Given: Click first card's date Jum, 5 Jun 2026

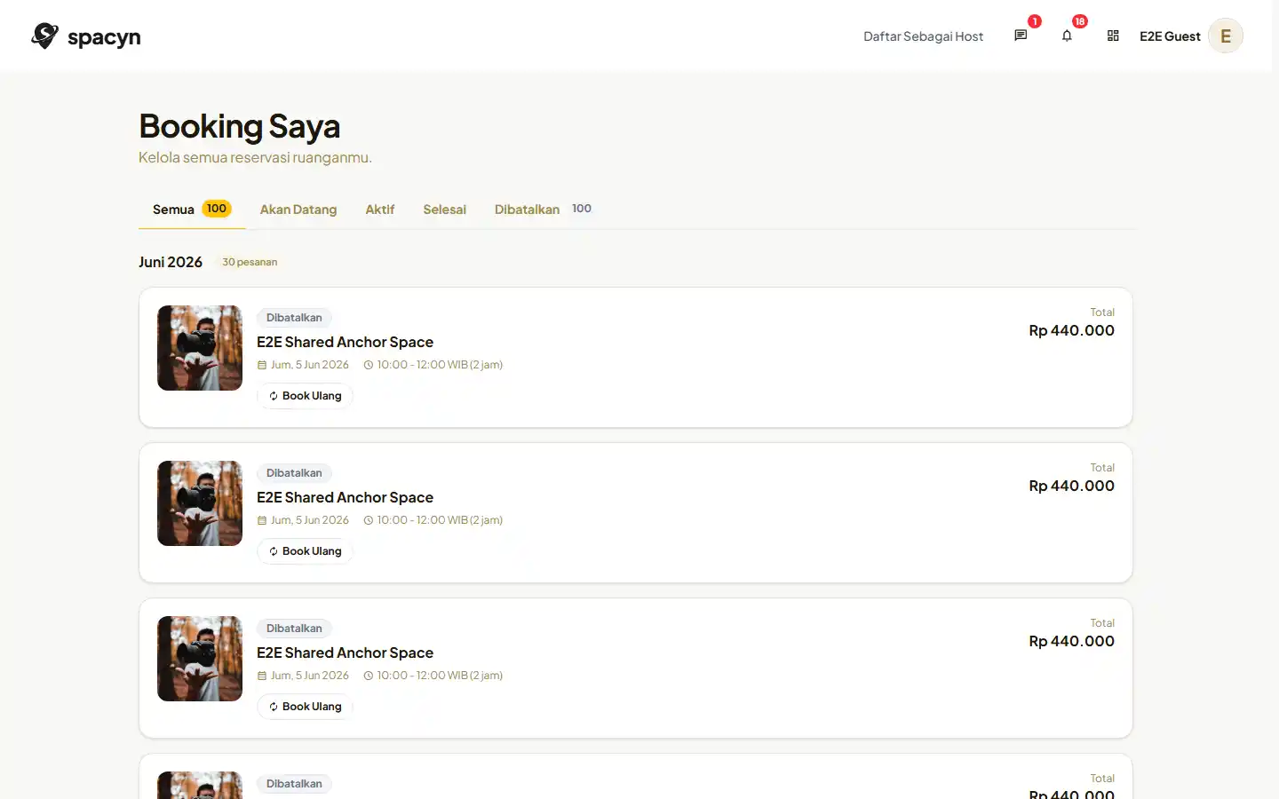Looking at the screenshot, I should click(303, 365).
